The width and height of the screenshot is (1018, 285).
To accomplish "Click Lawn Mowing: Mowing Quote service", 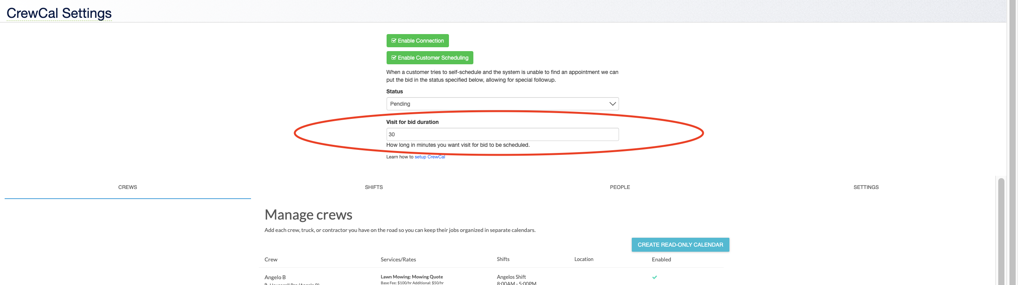I will click(x=411, y=277).
